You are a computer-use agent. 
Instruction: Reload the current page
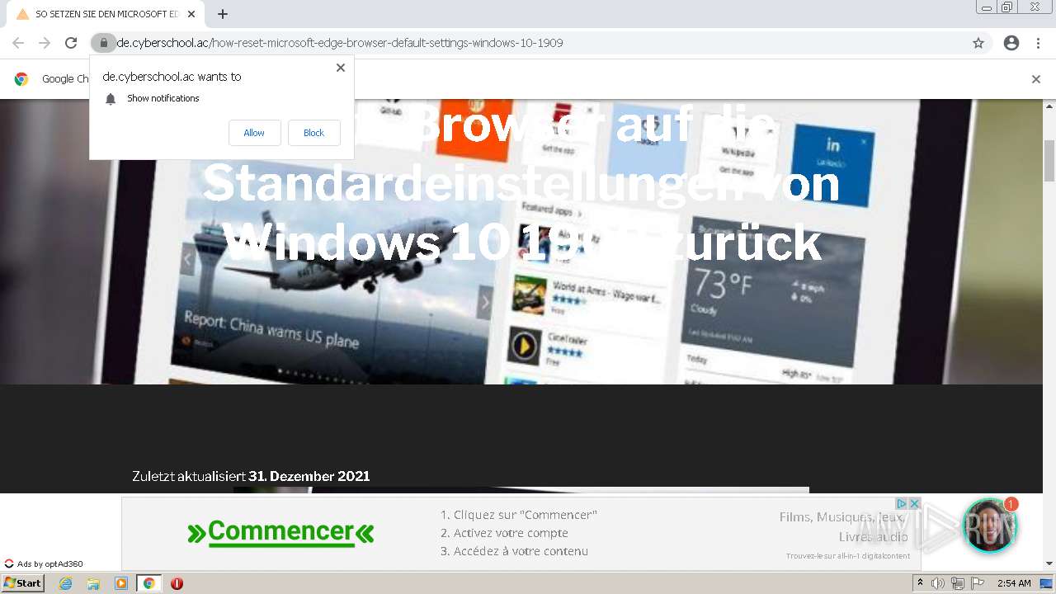click(71, 43)
